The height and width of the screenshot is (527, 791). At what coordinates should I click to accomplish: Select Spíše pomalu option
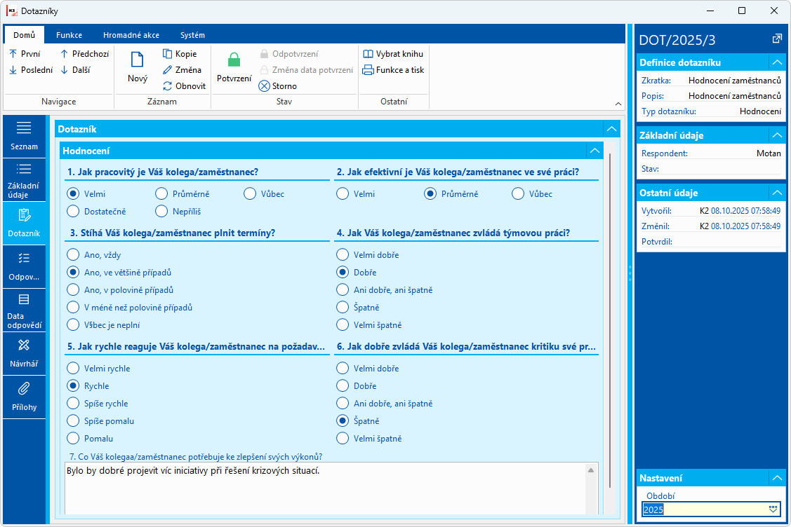[x=73, y=420]
